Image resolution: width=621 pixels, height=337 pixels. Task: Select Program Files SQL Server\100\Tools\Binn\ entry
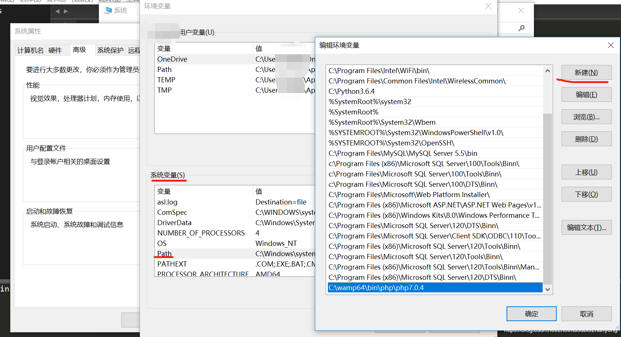pos(435,174)
